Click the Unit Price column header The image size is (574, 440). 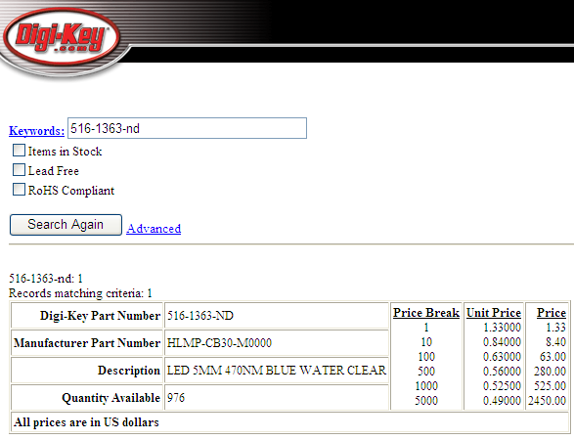click(x=494, y=313)
